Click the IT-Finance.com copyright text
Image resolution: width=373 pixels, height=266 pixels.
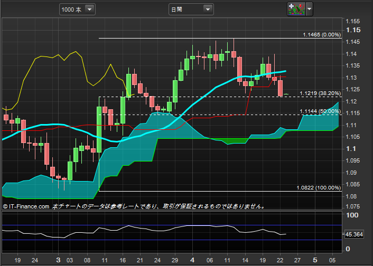pyautogui.click(x=26, y=206)
